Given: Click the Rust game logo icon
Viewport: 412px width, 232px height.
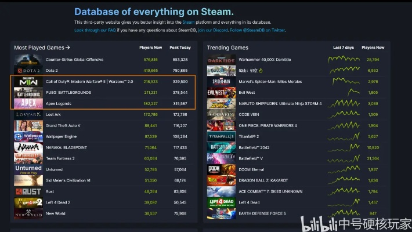Looking at the screenshot, I should [x=28, y=191].
